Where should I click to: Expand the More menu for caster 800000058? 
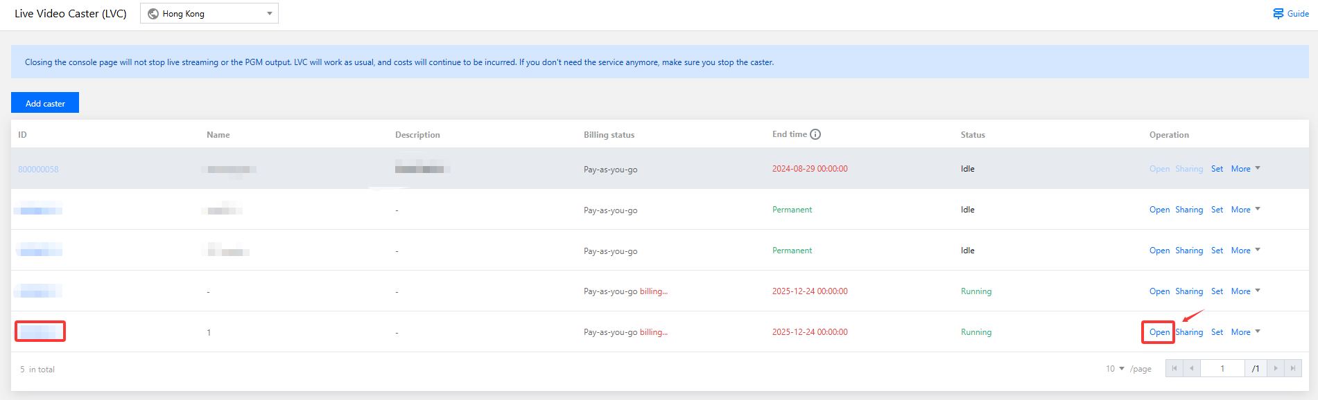click(1245, 169)
